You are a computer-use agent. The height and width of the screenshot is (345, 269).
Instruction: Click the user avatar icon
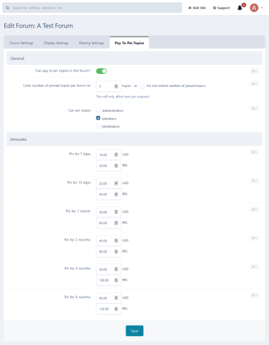point(254,8)
